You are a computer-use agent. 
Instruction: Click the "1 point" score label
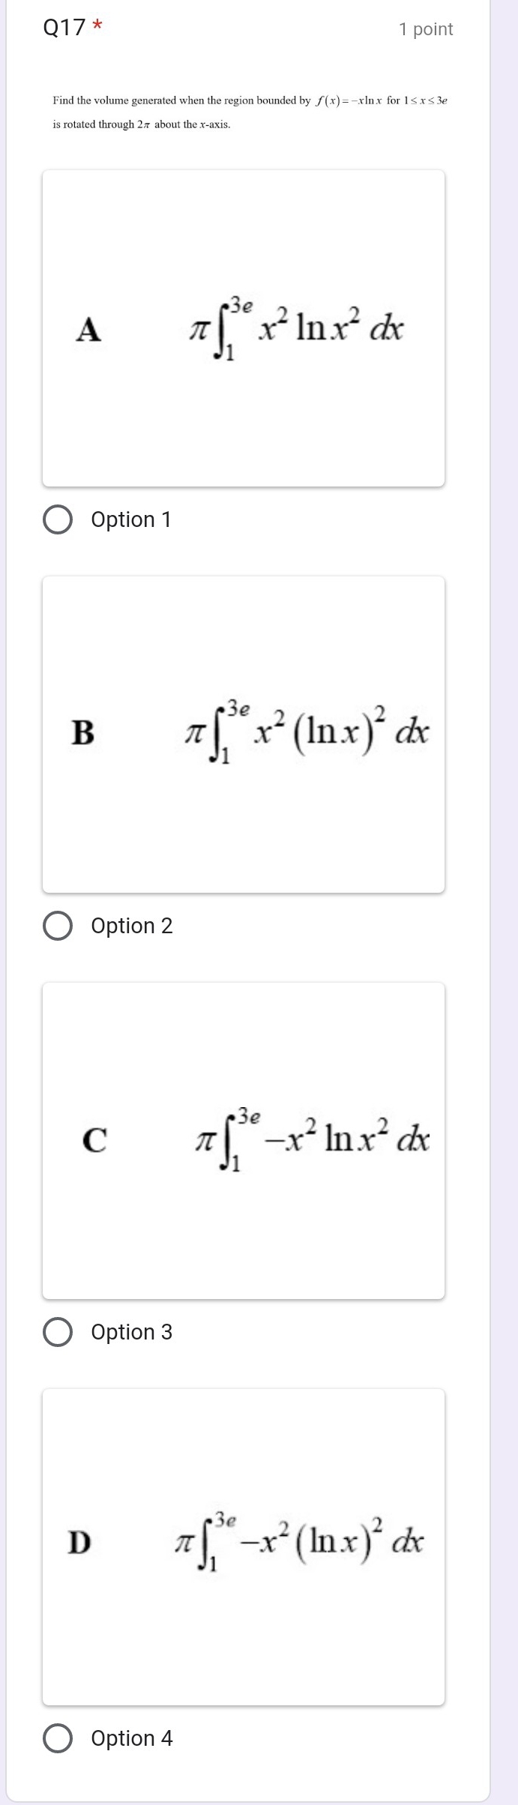(x=426, y=29)
